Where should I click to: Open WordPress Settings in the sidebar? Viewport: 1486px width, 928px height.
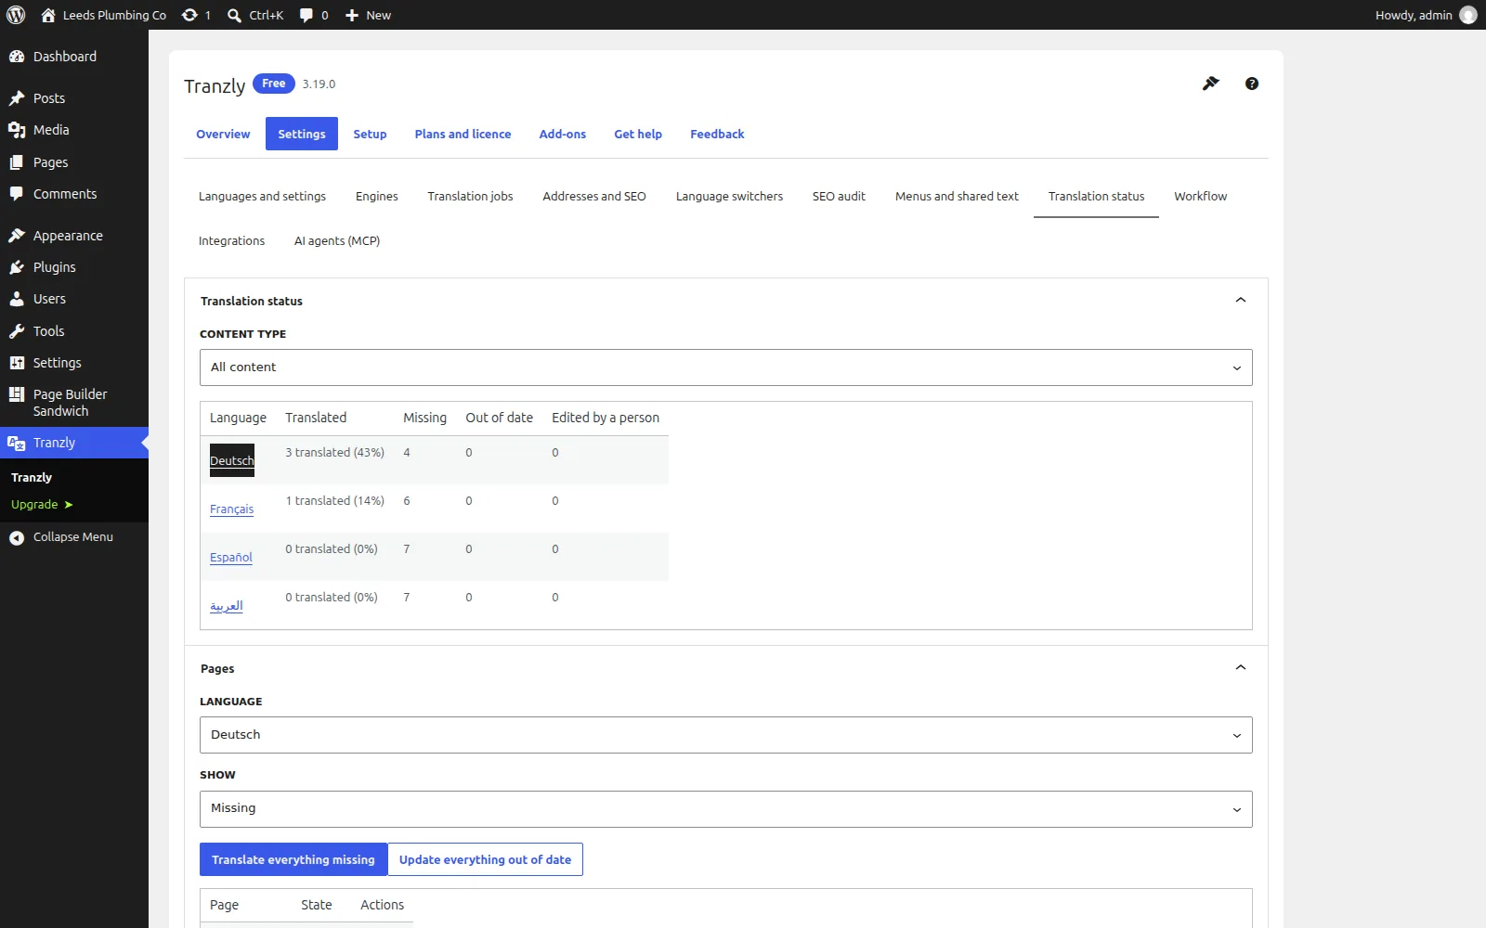pyautogui.click(x=74, y=363)
